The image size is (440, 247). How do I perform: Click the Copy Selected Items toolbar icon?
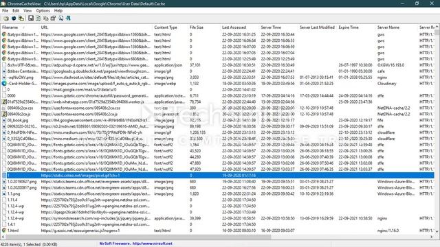(x=46, y=19)
